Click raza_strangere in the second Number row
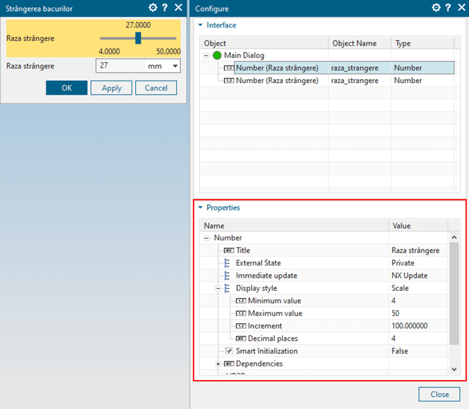 354,81
